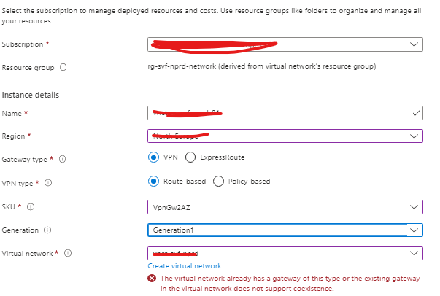Open the Region dropdown
Viewport: 440px width, 296px height.
pos(285,136)
